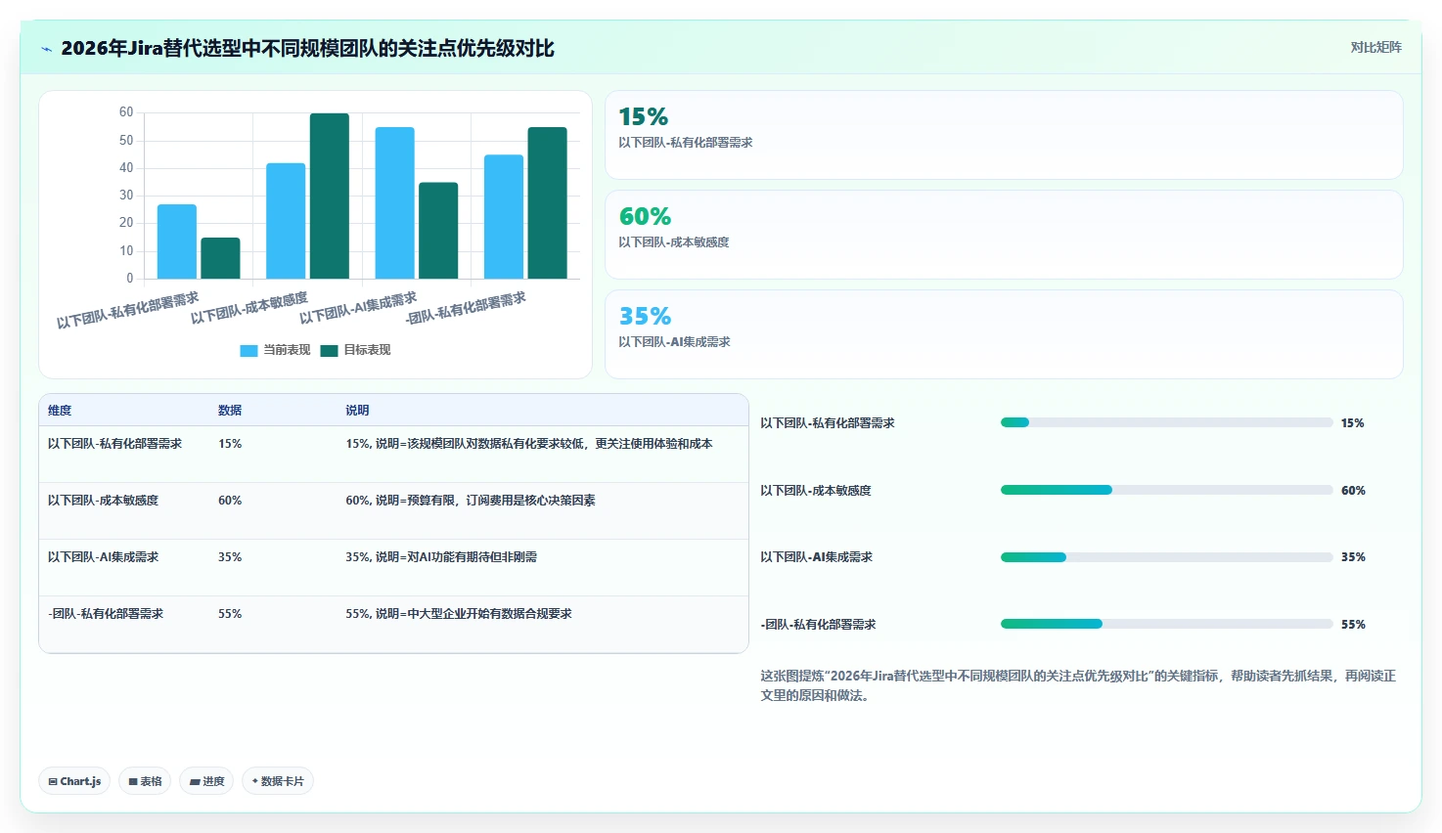Click the tallest 目标表现 bar for 成本敏感度
This screenshot has height=833, width=1442.
point(330,196)
